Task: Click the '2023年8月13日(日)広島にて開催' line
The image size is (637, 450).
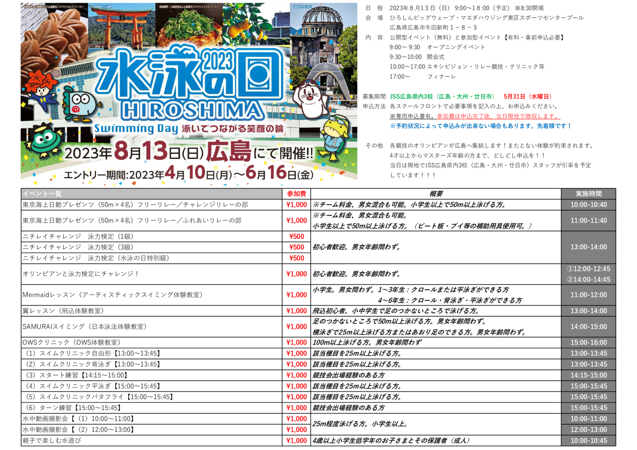Action: [x=189, y=151]
